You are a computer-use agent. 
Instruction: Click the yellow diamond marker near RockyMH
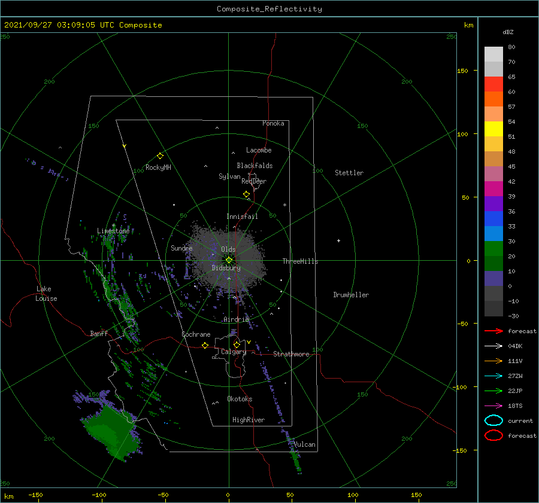(160, 156)
